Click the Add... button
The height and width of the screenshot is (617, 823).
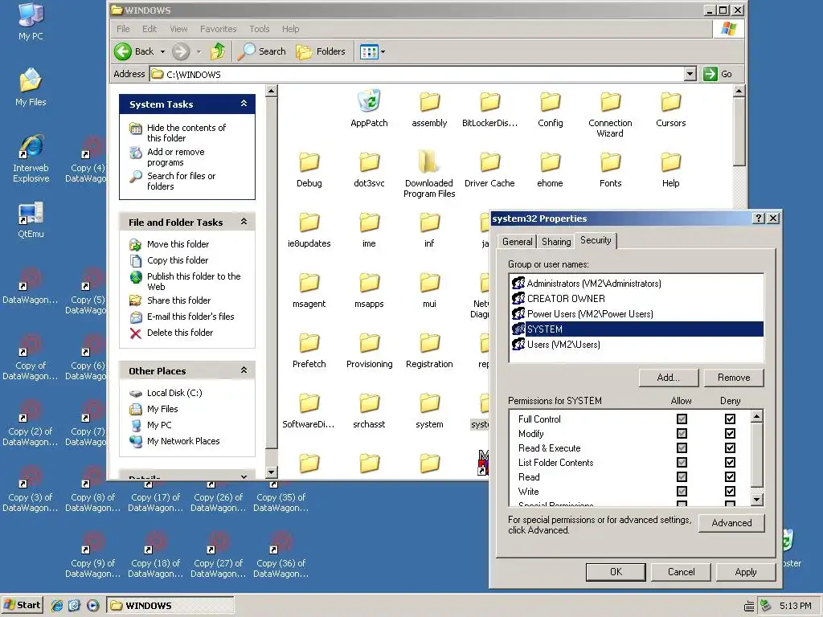click(668, 378)
